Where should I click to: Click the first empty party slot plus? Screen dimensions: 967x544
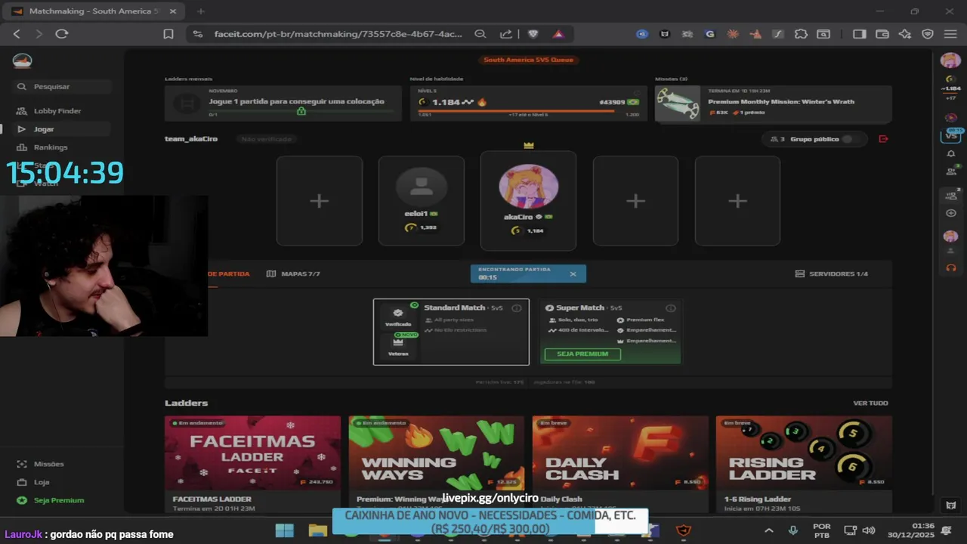319,201
